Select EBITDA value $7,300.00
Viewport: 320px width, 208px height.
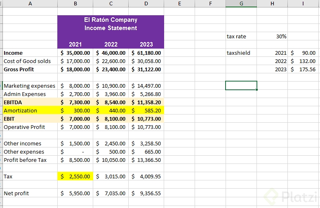pyautogui.click(x=75, y=102)
